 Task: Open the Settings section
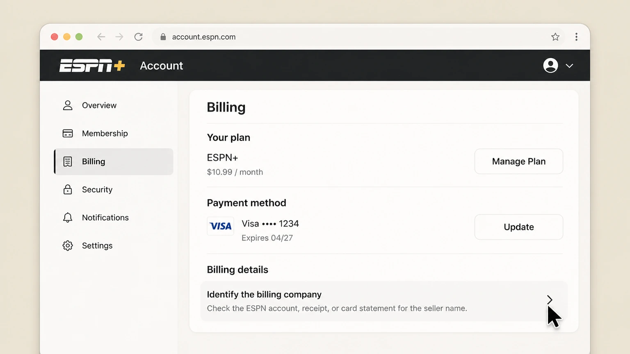tap(114, 245)
